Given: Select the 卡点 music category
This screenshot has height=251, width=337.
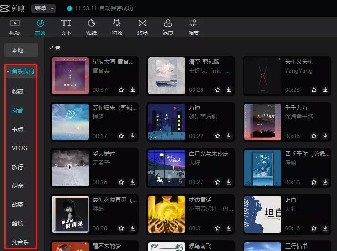Looking at the screenshot, I should click(x=17, y=129).
